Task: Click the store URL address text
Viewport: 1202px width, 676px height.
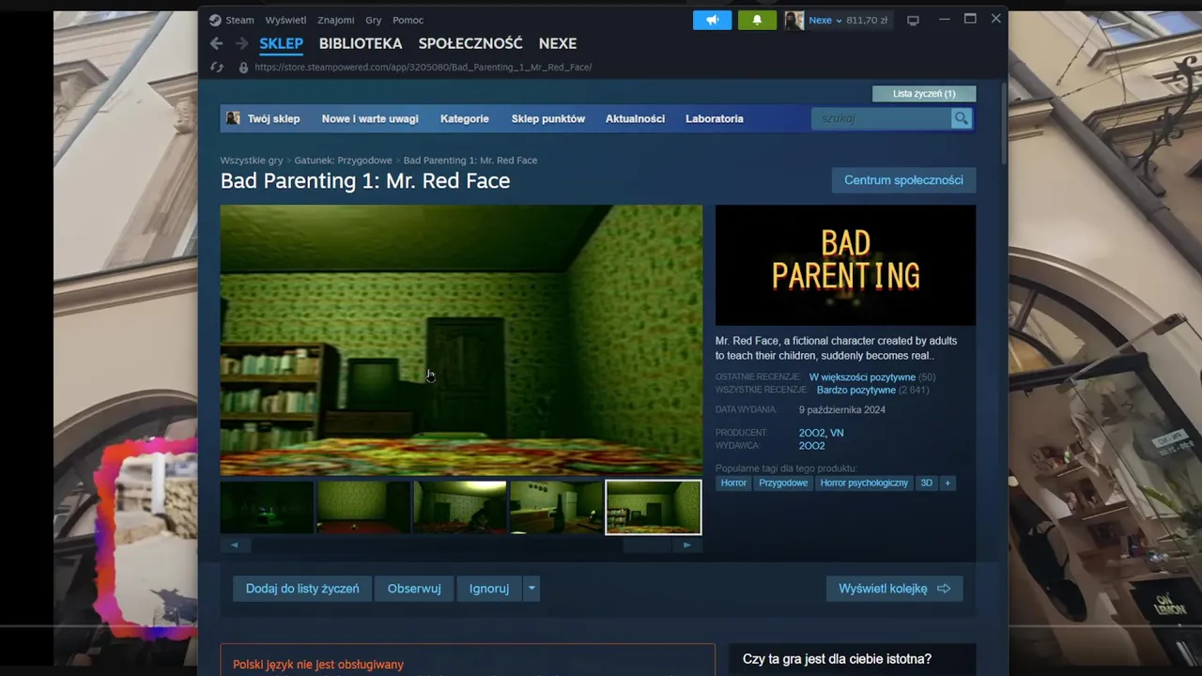Action: click(424, 68)
